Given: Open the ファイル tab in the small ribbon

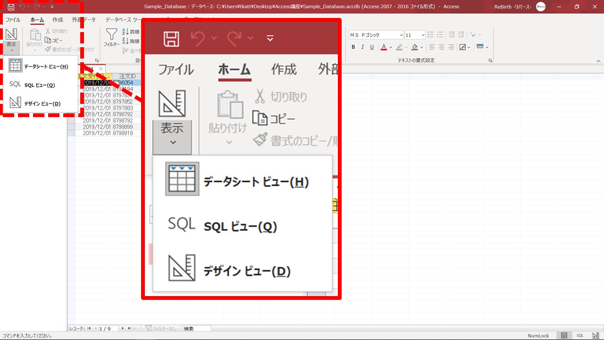Looking at the screenshot, I should [x=13, y=20].
